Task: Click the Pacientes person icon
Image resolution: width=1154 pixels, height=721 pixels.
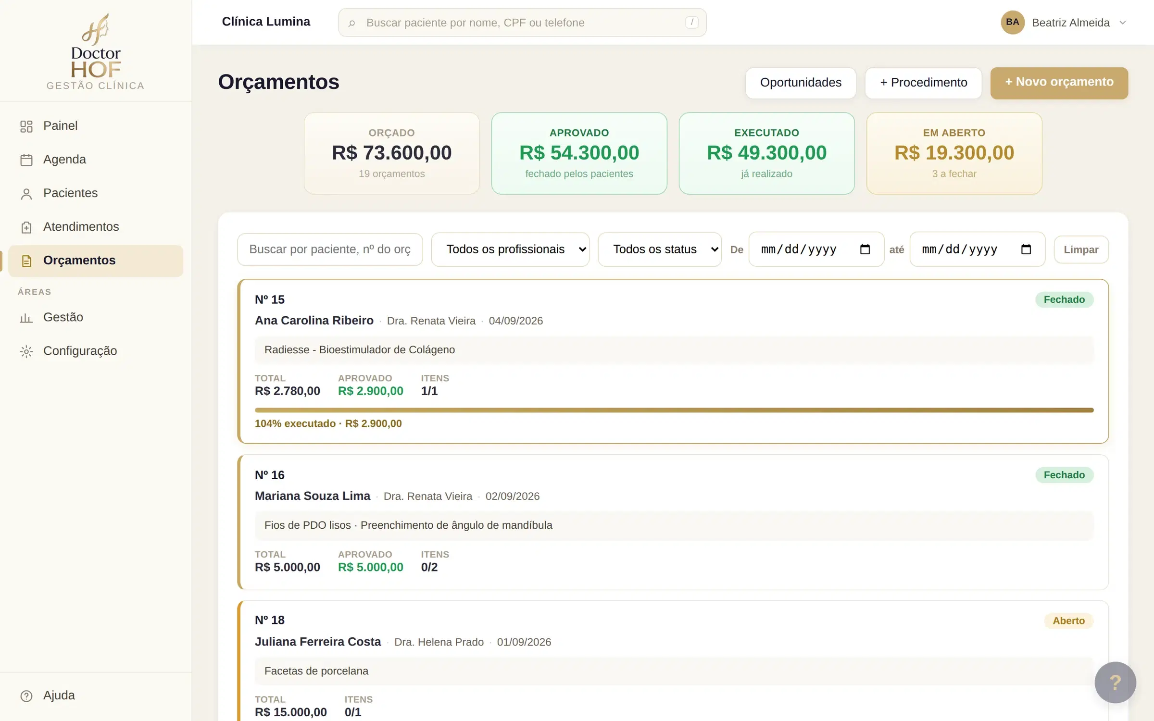Action: 26,194
